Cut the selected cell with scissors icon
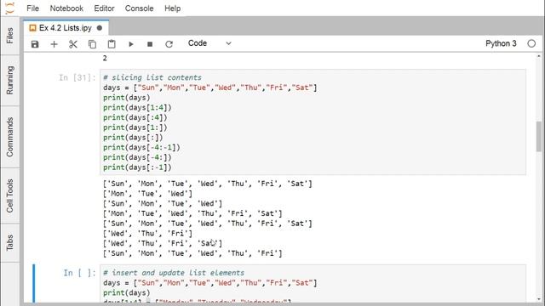 click(73, 44)
